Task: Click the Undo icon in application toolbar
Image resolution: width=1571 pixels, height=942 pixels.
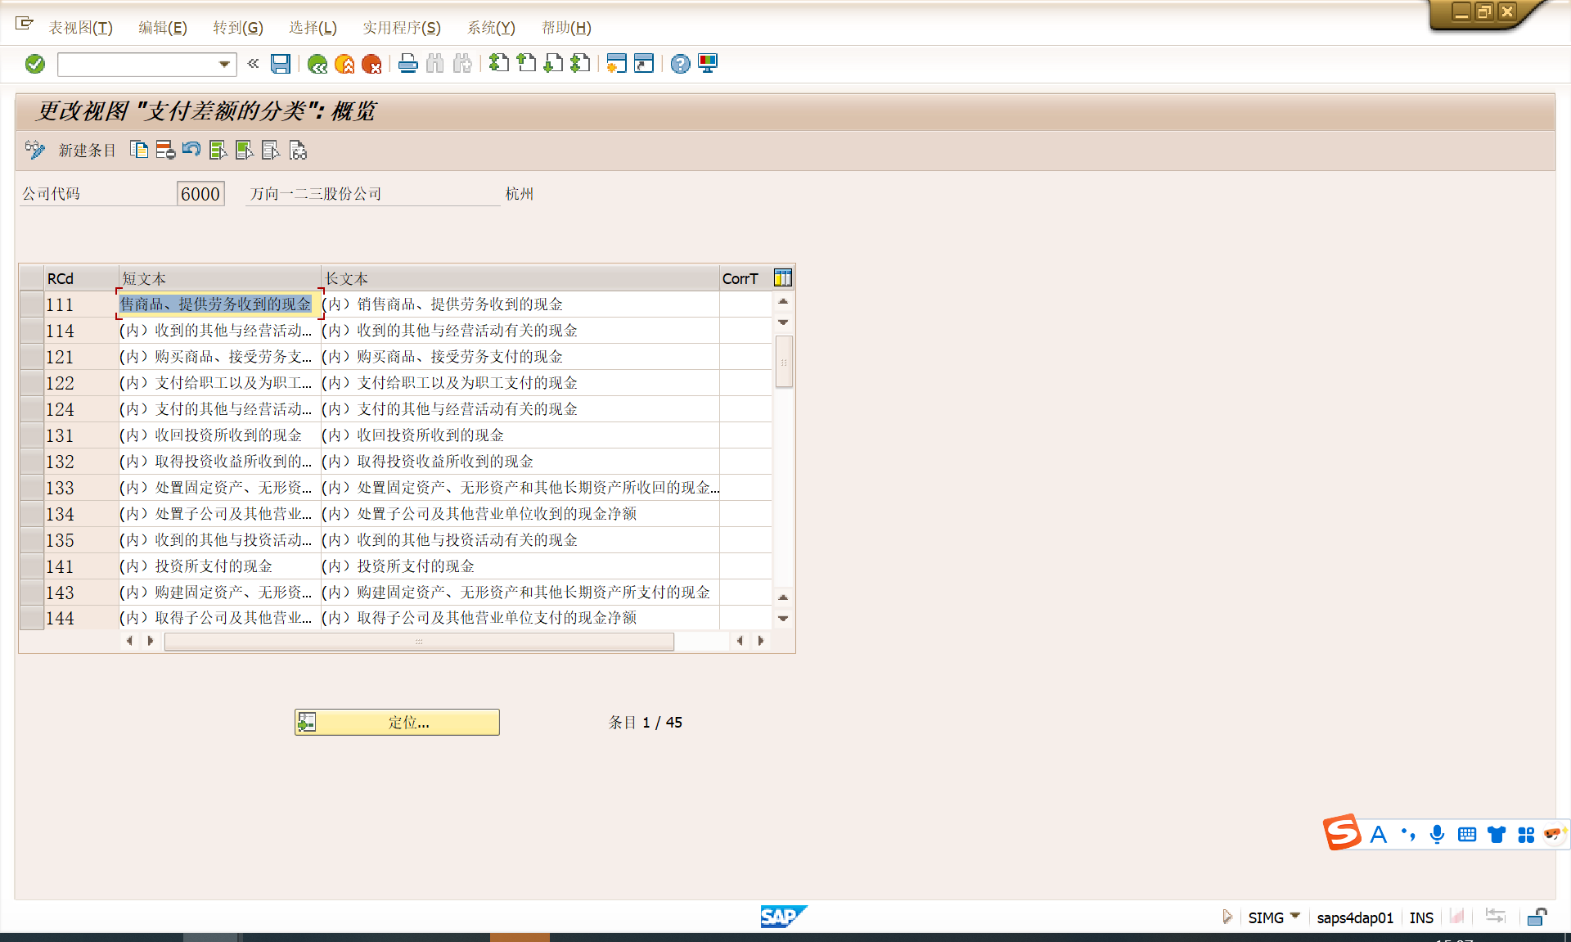Action: coord(191,150)
